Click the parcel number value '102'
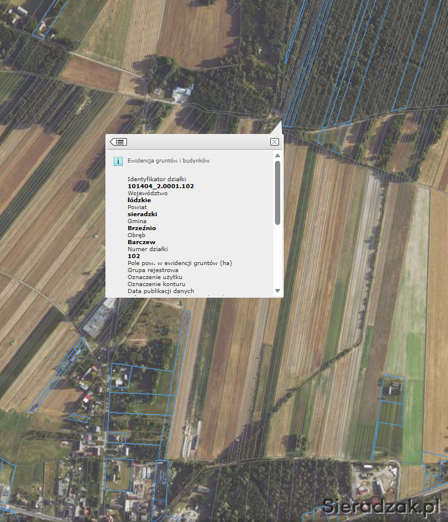Image resolution: width=448 pixels, height=522 pixels. 133,256
